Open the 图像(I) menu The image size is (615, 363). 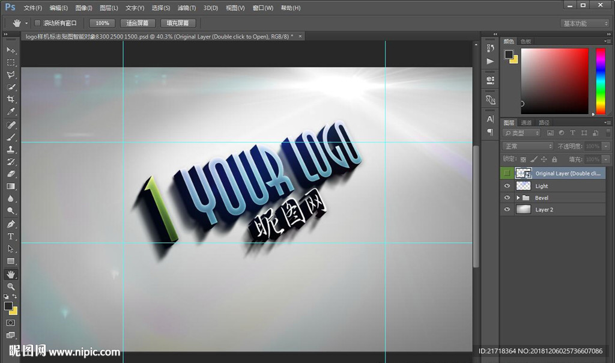click(x=83, y=8)
